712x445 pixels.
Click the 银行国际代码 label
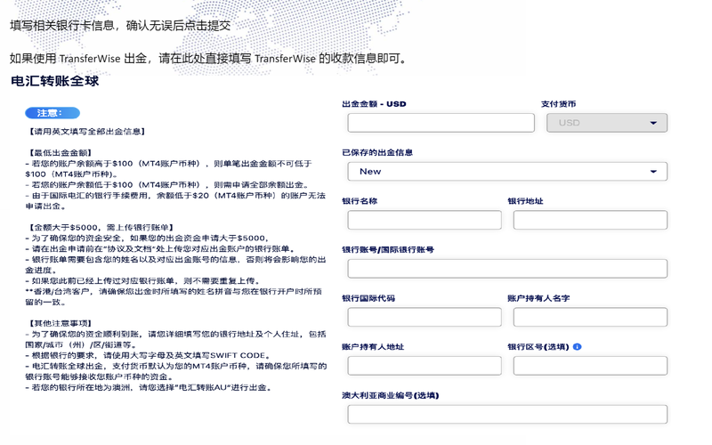368,298
